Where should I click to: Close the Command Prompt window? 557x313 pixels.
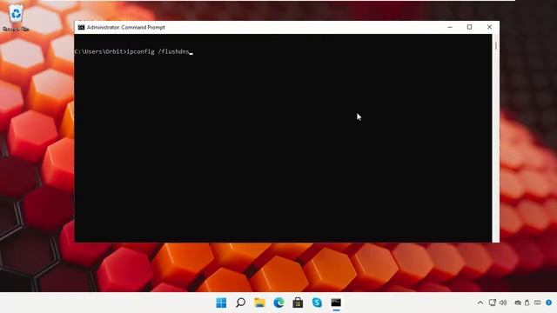coord(489,27)
